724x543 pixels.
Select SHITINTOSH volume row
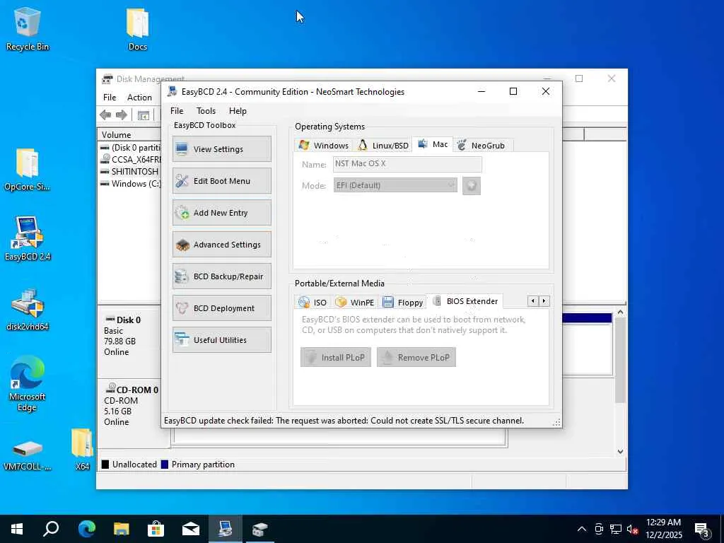tap(130, 171)
